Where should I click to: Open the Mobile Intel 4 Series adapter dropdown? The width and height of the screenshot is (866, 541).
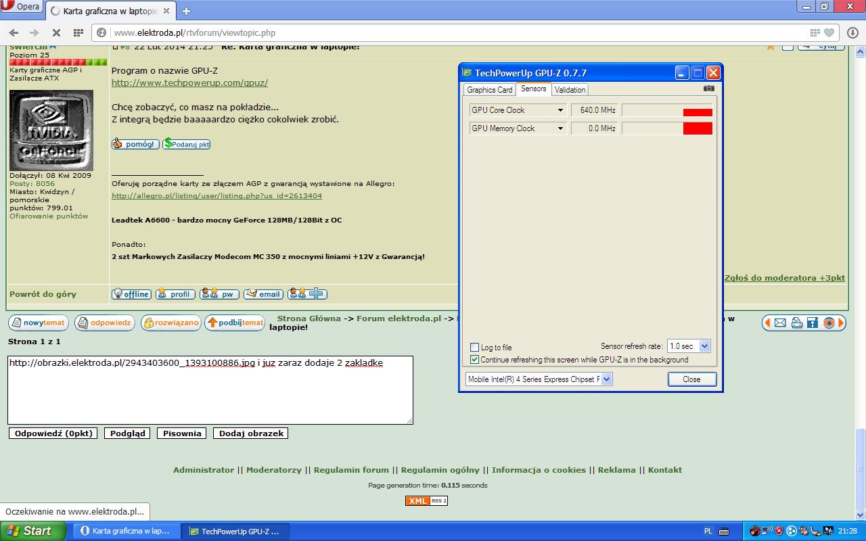coord(539,379)
